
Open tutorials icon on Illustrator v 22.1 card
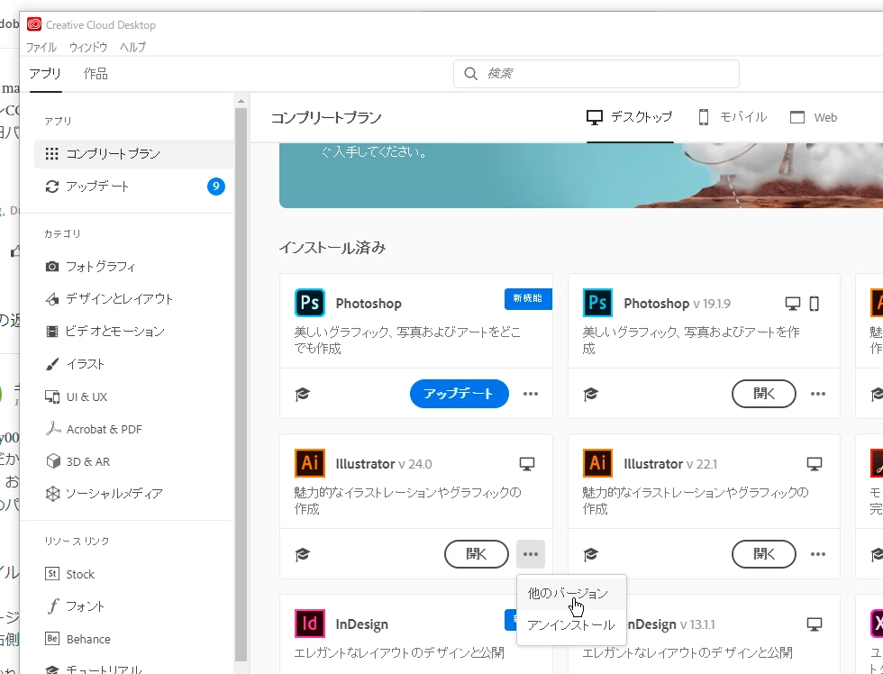[x=590, y=555]
